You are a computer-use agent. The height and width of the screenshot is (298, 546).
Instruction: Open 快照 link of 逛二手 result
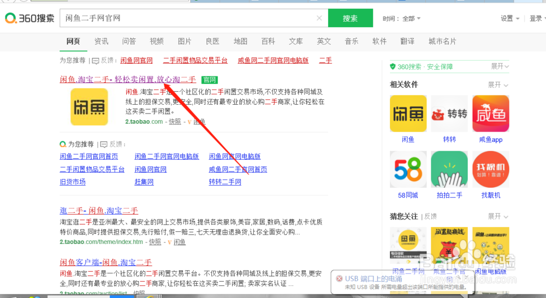pyautogui.click(x=155, y=242)
